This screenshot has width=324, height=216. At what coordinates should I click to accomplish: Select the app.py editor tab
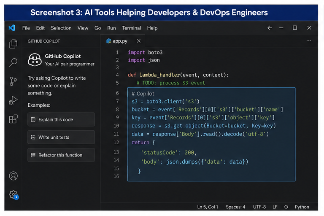click(123, 41)
